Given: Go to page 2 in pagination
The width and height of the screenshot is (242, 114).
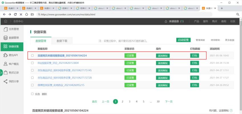Looking at the screenshot, I should [122, 101].
